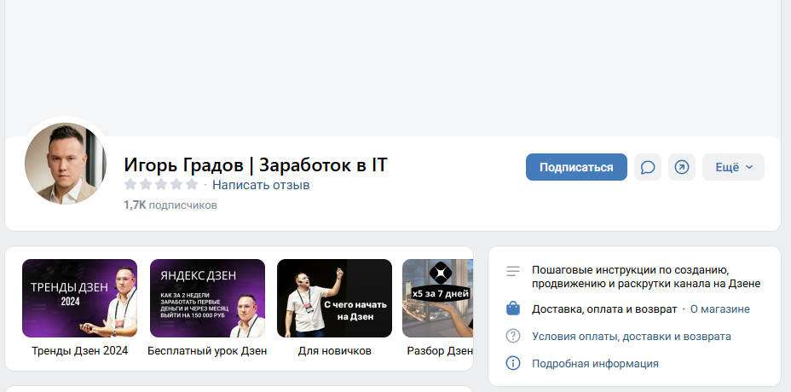Click the Пошаговые инструкции description text

point(646,277)
